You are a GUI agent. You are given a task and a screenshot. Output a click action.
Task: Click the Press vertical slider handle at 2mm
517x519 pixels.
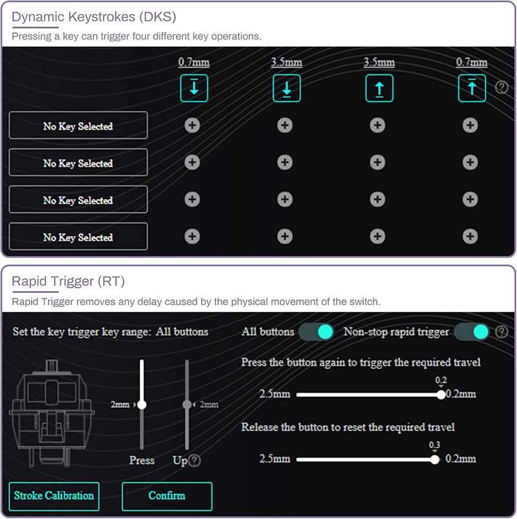click(142, 405)
